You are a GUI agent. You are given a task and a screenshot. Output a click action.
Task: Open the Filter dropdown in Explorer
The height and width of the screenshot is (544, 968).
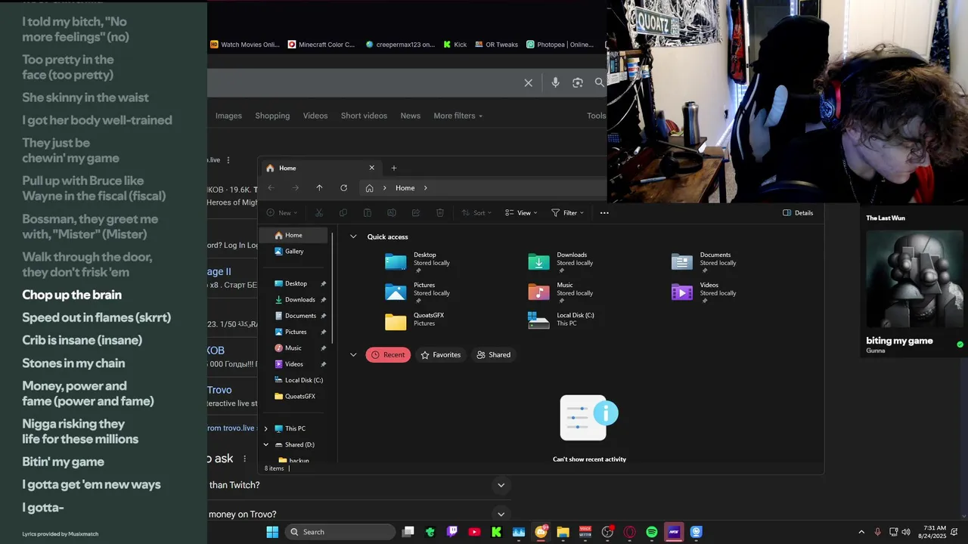[567, 213]
